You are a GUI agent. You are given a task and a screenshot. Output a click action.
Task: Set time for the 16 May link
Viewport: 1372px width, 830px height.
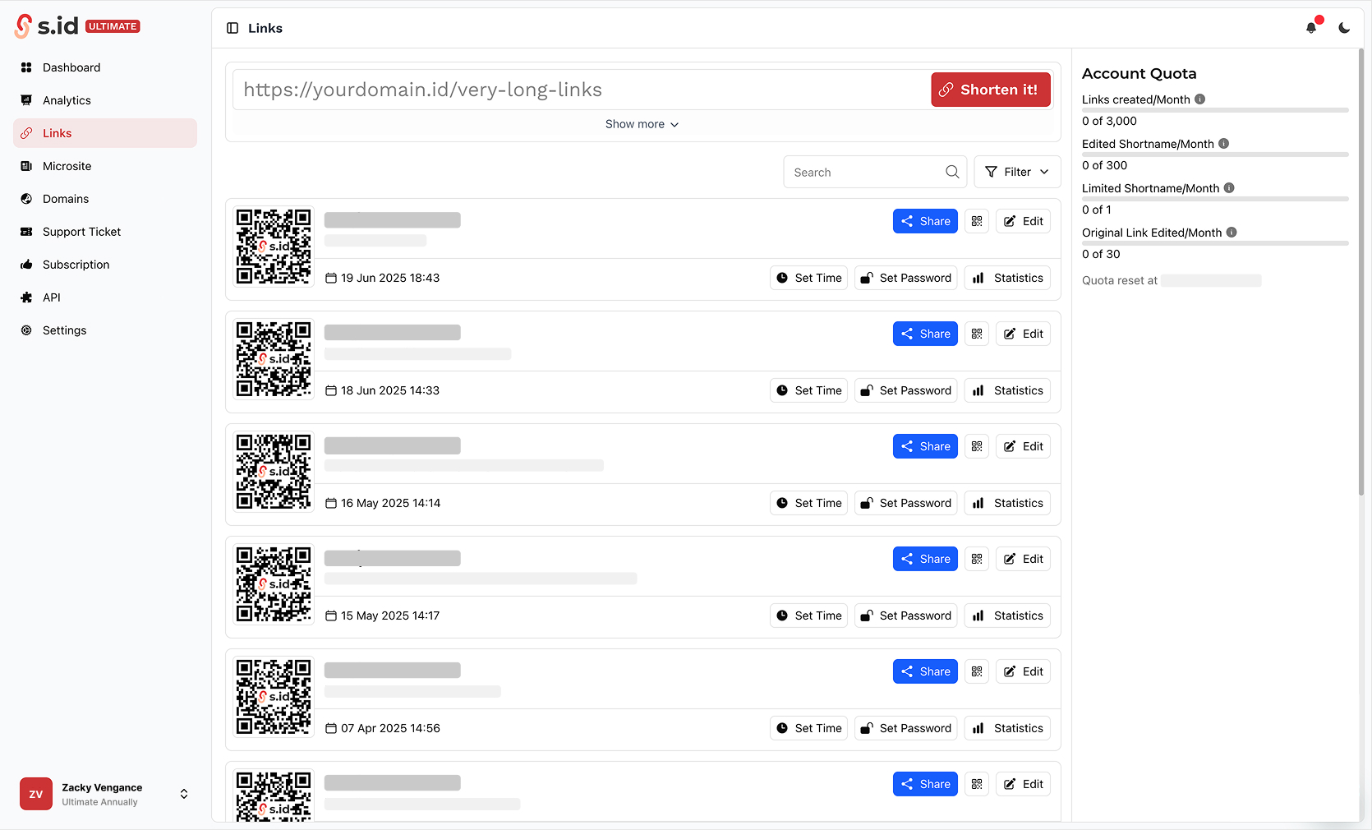(x=808, y=502)
